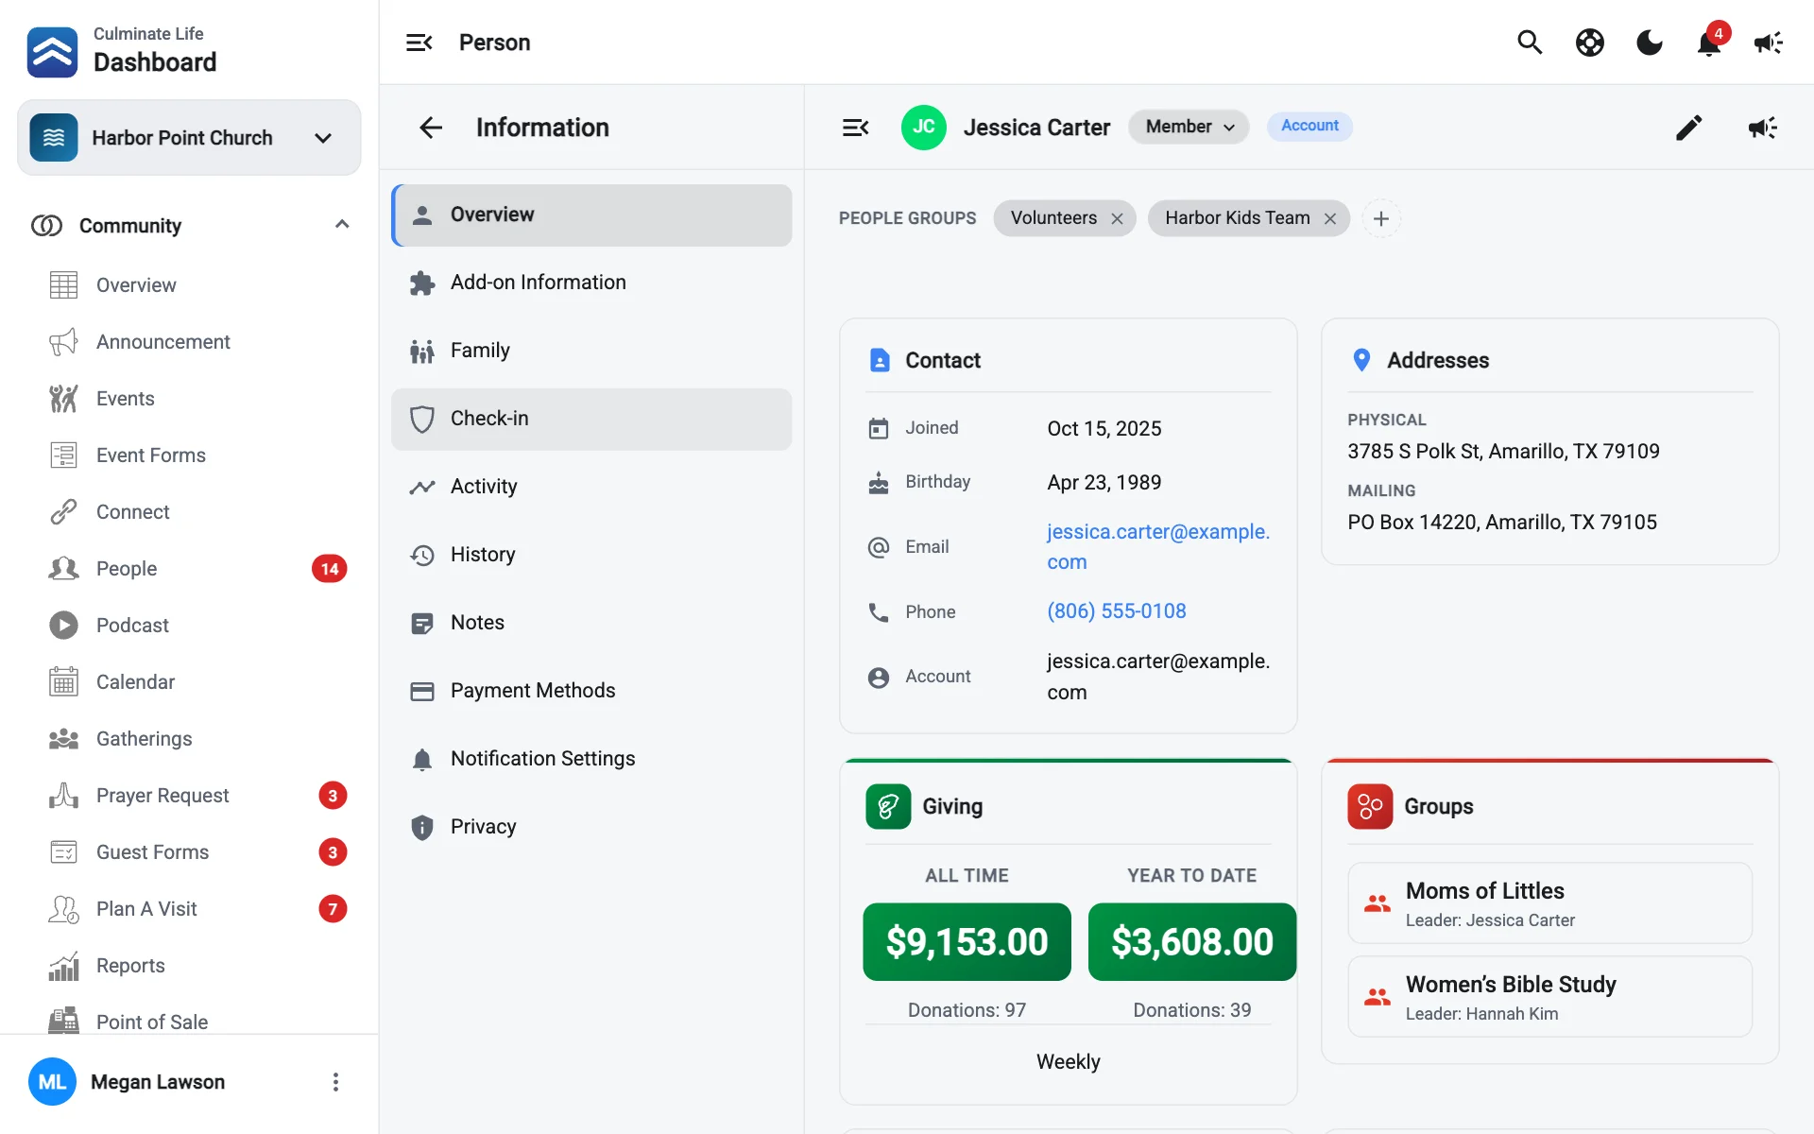Edit Jessica Carter with pencil icon
Screen dimensions: 1814x1134
click(x=1689, y=128)
